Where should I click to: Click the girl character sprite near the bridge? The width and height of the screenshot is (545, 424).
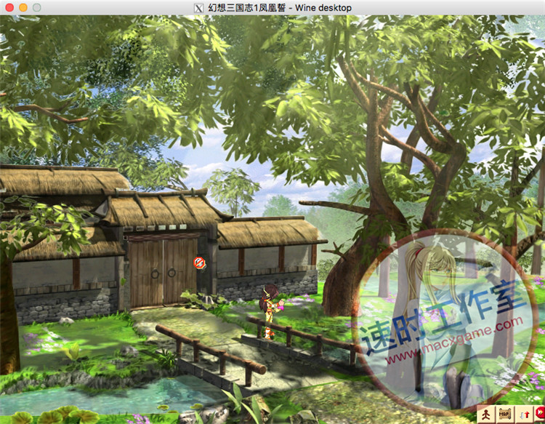coord(270,311)
